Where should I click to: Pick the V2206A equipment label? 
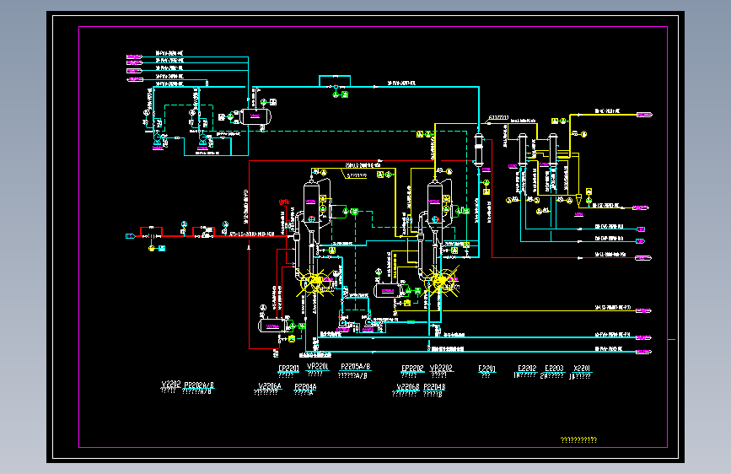270,385
